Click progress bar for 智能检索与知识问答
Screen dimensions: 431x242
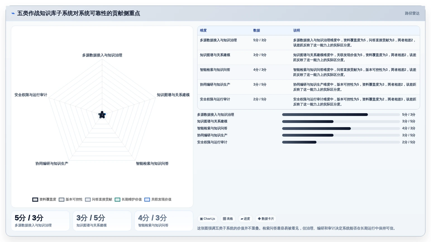341,129
